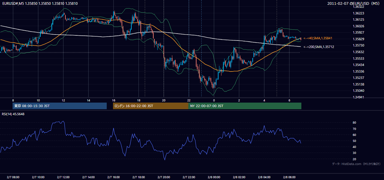384x180 pixels.
Task: Select the 40 SMA 1.35841 label
Action: [x=318, y=38]
